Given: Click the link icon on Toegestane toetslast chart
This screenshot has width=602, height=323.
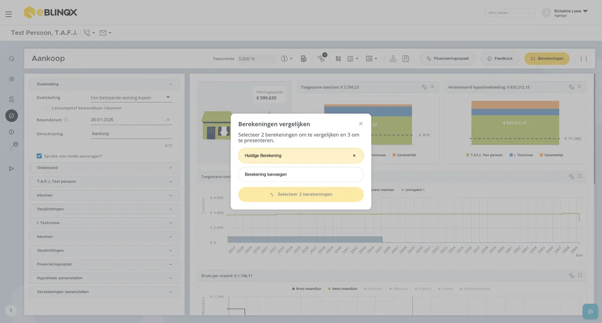Looking at the screenshot, I should click(x=424, y=87).
